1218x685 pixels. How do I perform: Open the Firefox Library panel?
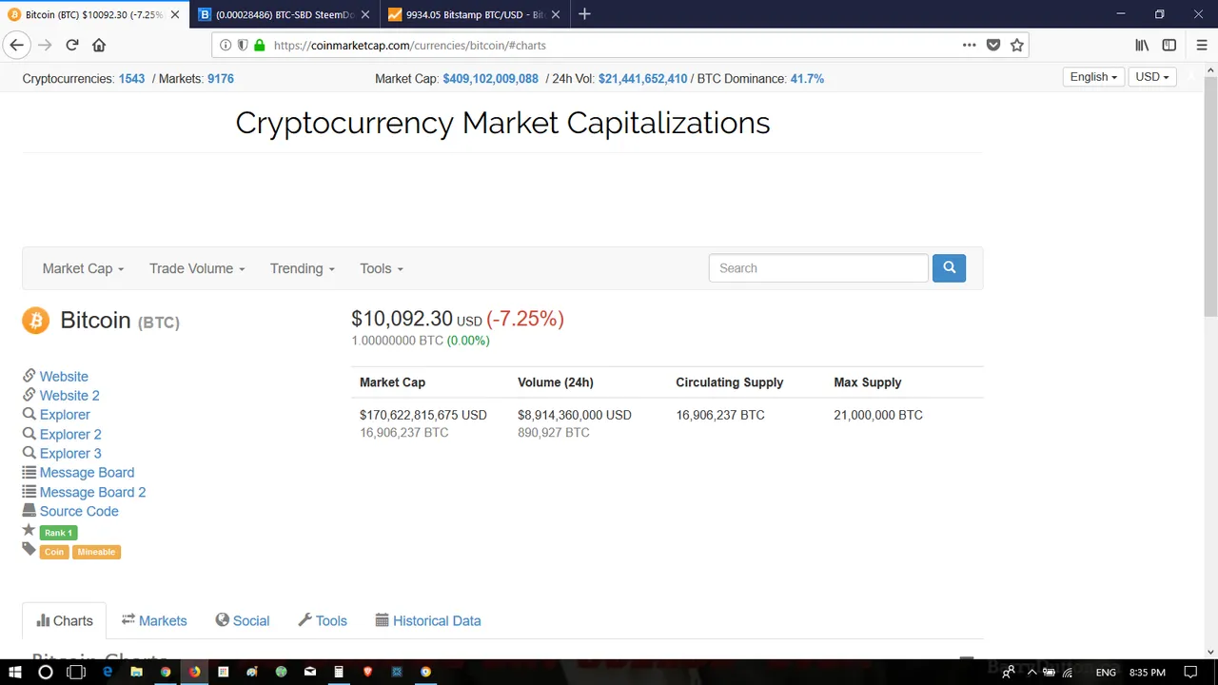(1142, 45)
